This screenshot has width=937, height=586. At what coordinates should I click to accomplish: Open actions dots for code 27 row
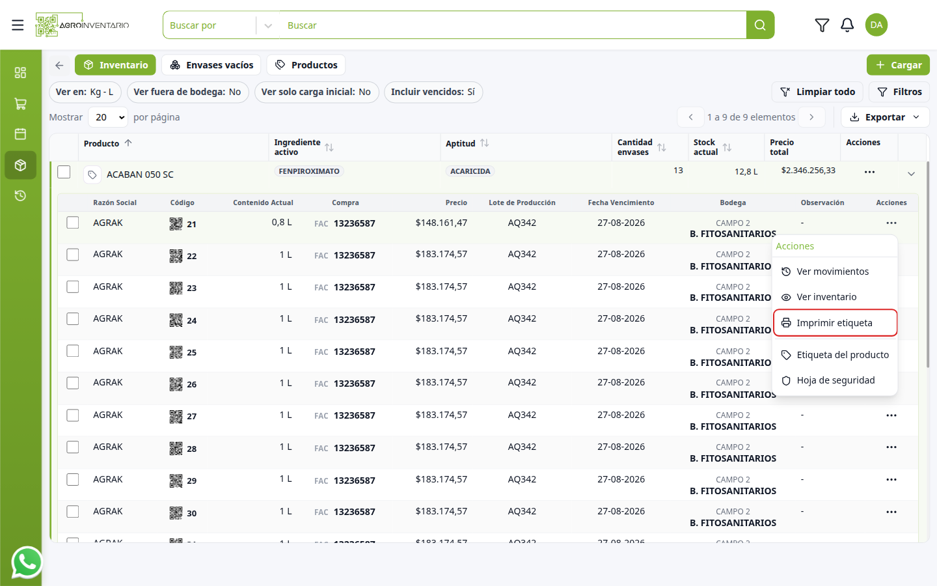coord(891,415)
